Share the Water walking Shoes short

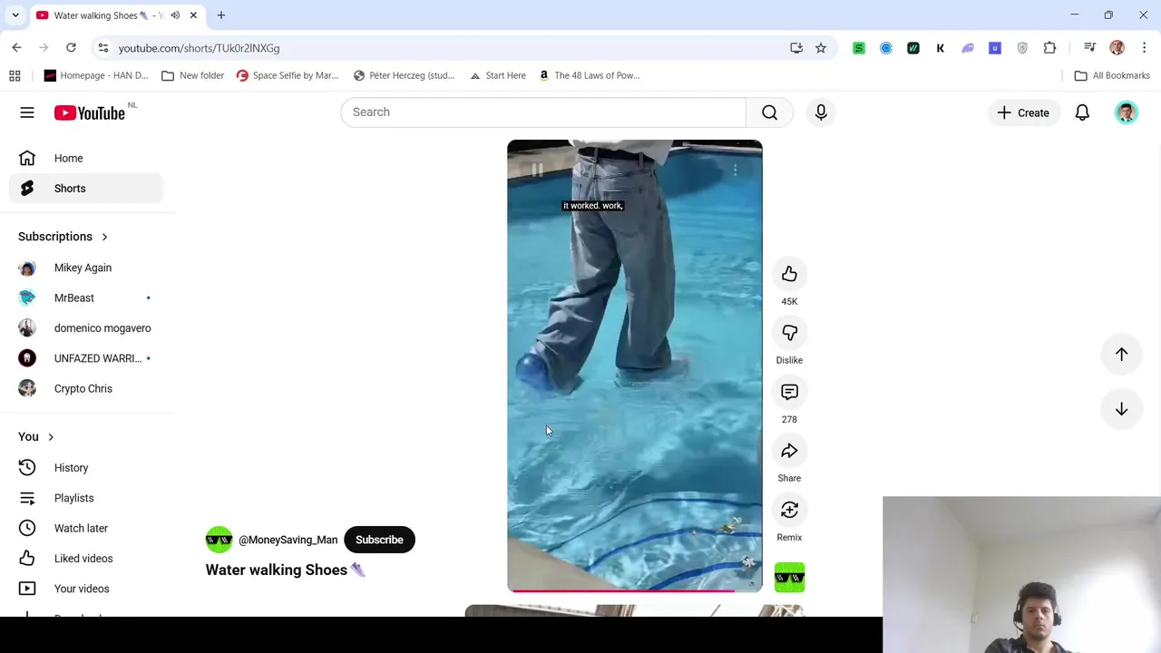[x=789, y=451]
